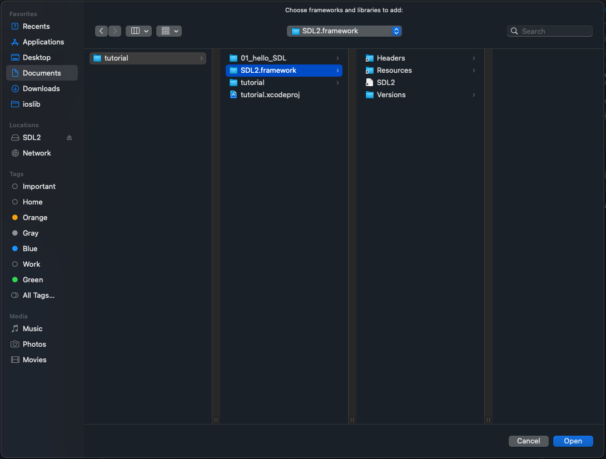The height and width of the screenshot is (459, 606).
Task: Open Downloads in the sidebar
Action: (41, 88)
